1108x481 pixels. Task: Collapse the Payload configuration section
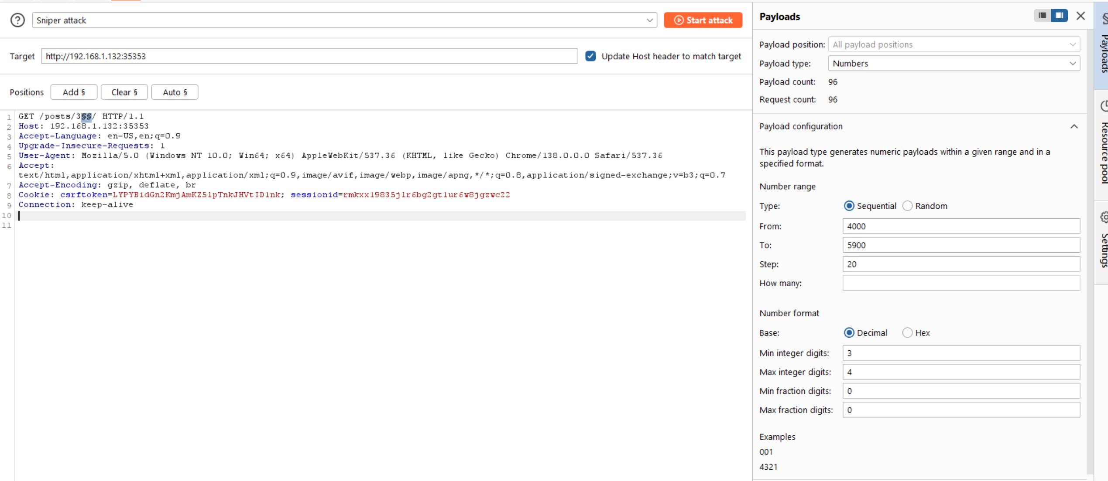coord(1074,126)
